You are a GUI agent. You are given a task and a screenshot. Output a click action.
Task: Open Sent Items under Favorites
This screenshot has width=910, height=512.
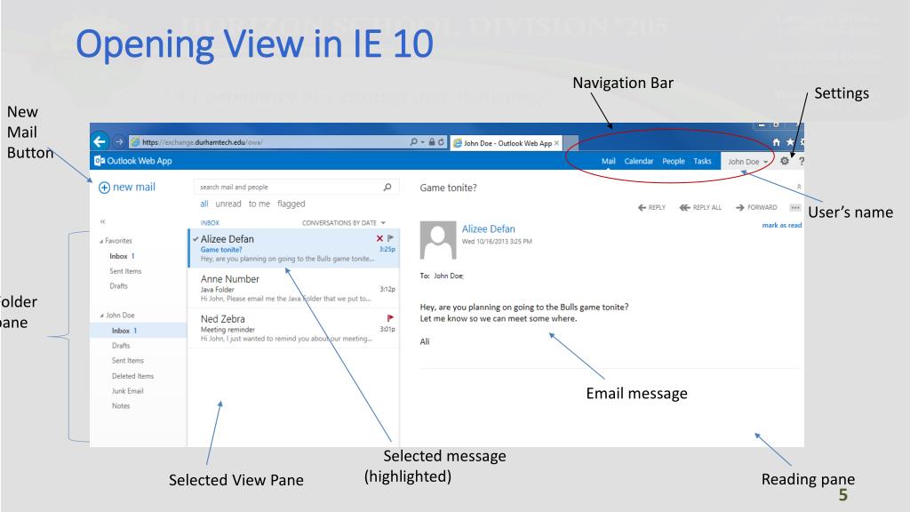click(125, 271)
